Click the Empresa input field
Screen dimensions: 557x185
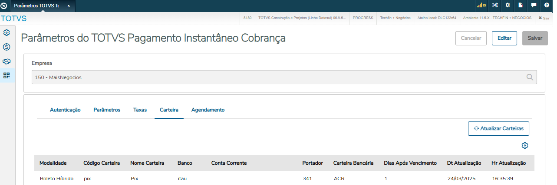pyautogui.click(x=278, y=77)
